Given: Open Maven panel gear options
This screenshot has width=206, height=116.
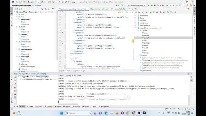Looking at the screenshot, I should tap(188, 9).
